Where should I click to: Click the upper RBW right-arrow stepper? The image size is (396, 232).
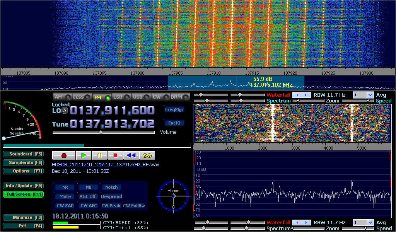pos(306,95)
